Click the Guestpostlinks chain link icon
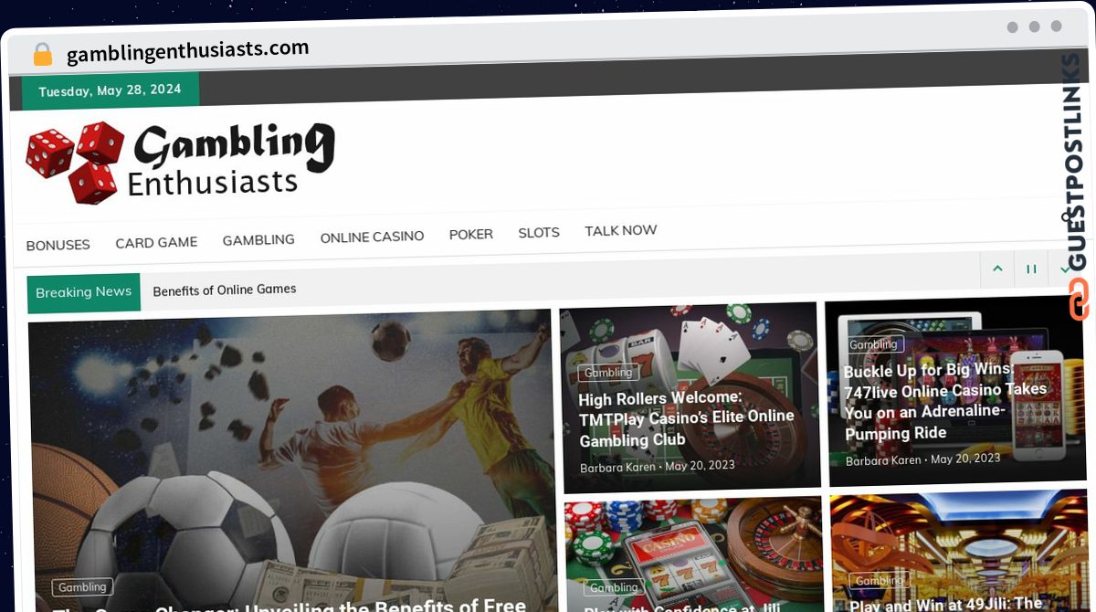Viewport: 1096px width, 612px height. [1079, 300]
